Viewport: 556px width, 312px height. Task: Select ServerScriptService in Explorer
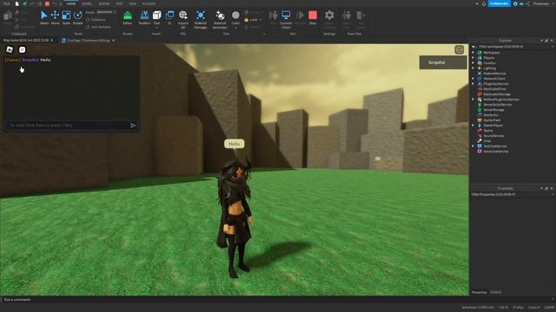[494, 105]
